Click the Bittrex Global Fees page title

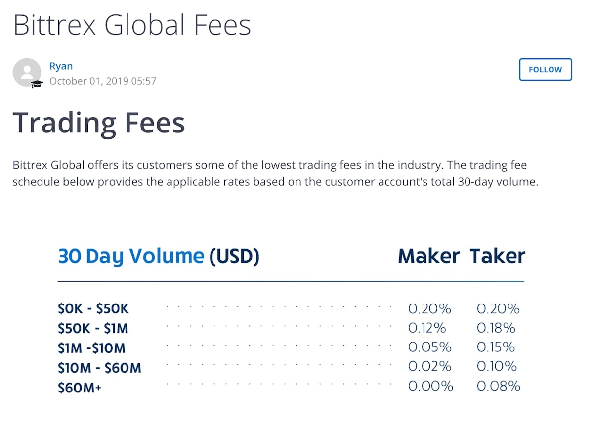[132, 25]
